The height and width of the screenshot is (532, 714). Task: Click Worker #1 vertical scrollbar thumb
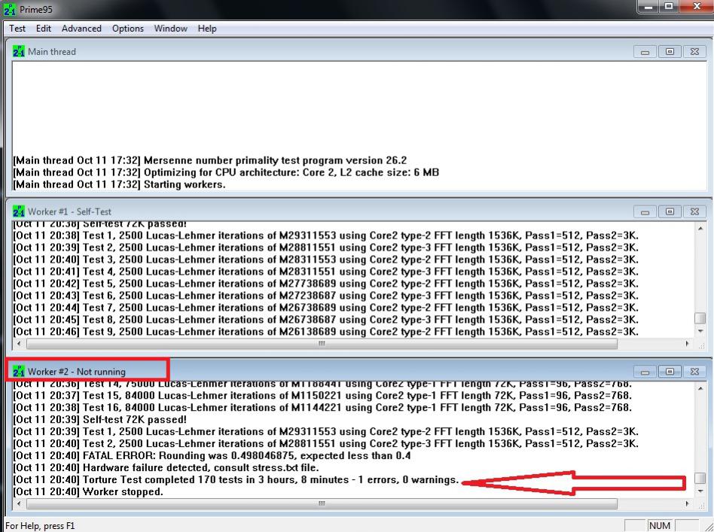(x=700, y=318)
